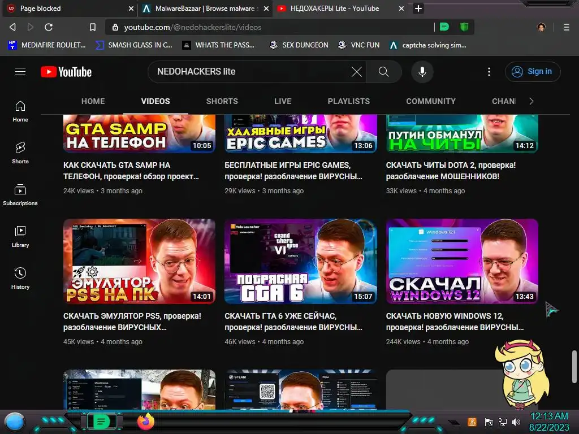This screenshot has height=434, width=579.
Task: Open the ПОТРЯСНАЯ GTA 6 video thumbnail
Action: click(x=301, y=261)
